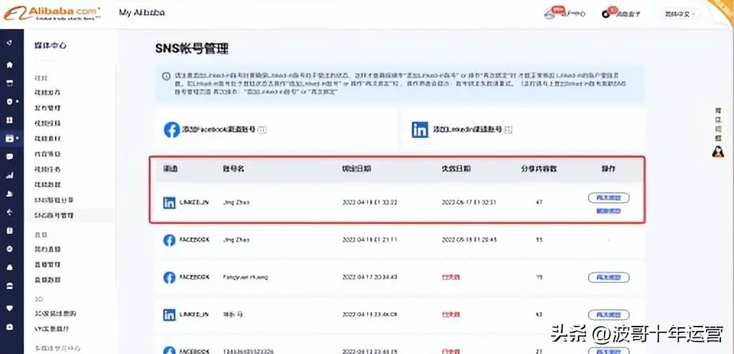734x354 pixels.
Task: Click the bar chart icon in left sidebar
Action: pos(9,175)
